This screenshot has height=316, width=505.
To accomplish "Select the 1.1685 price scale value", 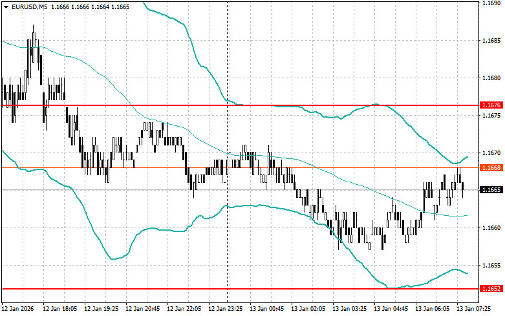I will [491, 41].
